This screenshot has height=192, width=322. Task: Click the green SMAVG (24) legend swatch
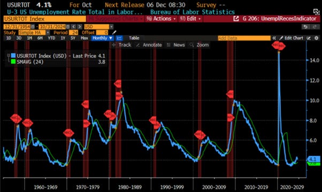pyautogui.click(x=13, y=62)
